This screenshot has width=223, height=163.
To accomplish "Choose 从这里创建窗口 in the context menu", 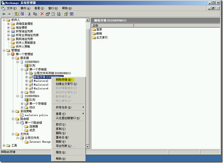I will point(69,118).
